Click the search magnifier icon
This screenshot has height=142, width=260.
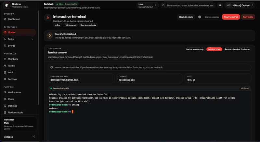[x=163, y=5]
